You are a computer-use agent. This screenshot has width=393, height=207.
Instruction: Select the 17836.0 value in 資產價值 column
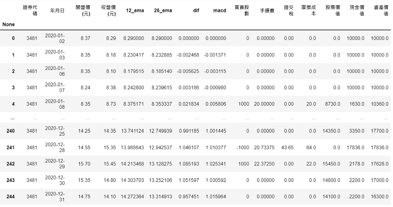point(380,148)
